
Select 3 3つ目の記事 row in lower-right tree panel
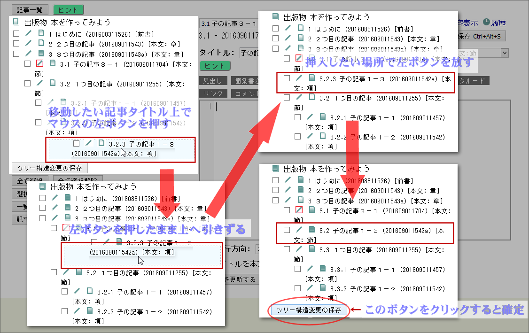pos(357,201)
